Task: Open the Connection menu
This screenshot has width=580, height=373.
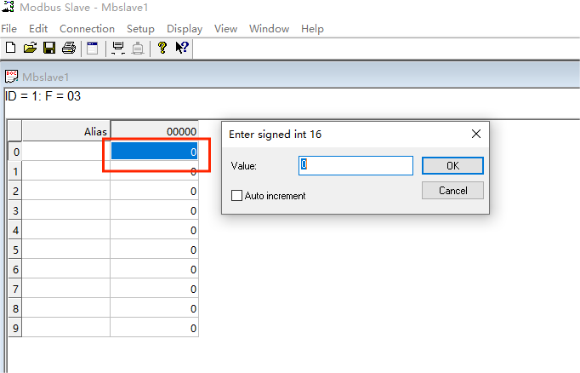Action: point(87,28)
